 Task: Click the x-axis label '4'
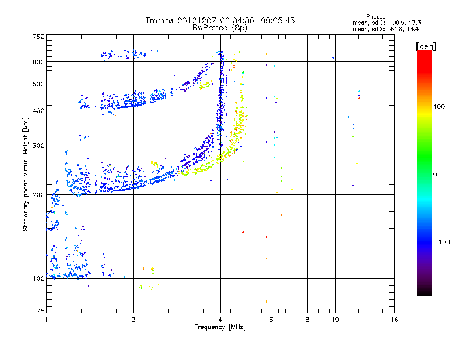[220, 320]
